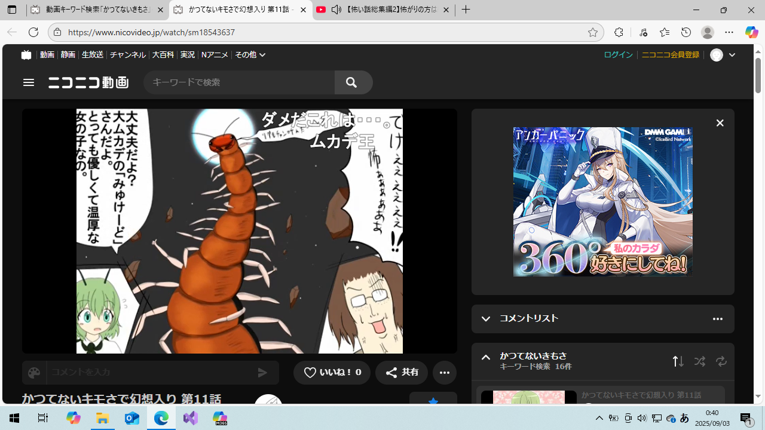765x430 pixels.
Task: Open Nアニメ in the top navigation
Action: (x=215, y=54)
